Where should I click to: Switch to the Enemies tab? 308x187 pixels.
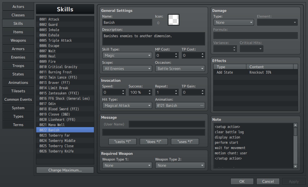tap(18, 57)
